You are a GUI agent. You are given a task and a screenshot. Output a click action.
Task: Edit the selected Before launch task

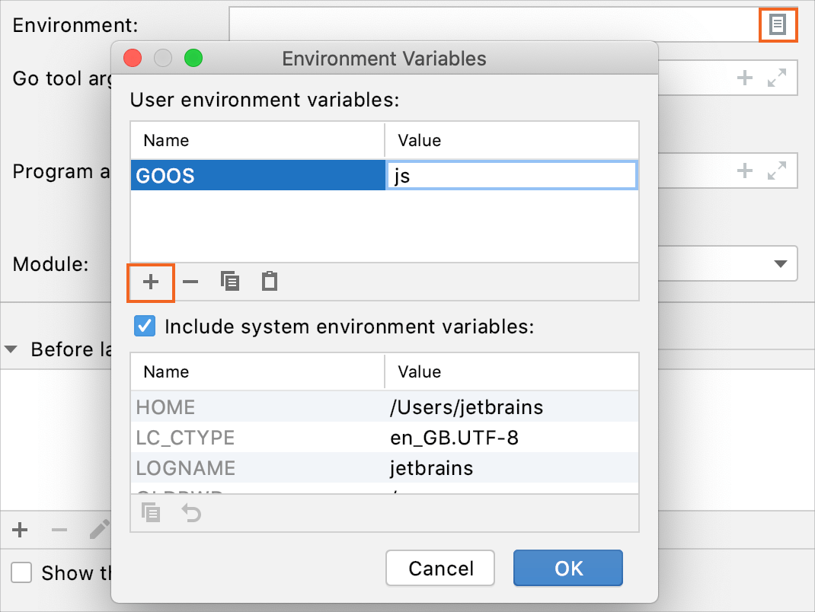pyautogui.click(x=99, y=530)
